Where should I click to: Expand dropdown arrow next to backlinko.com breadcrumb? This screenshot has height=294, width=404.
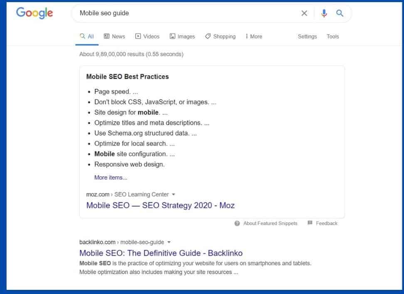(x=169, y=242)
